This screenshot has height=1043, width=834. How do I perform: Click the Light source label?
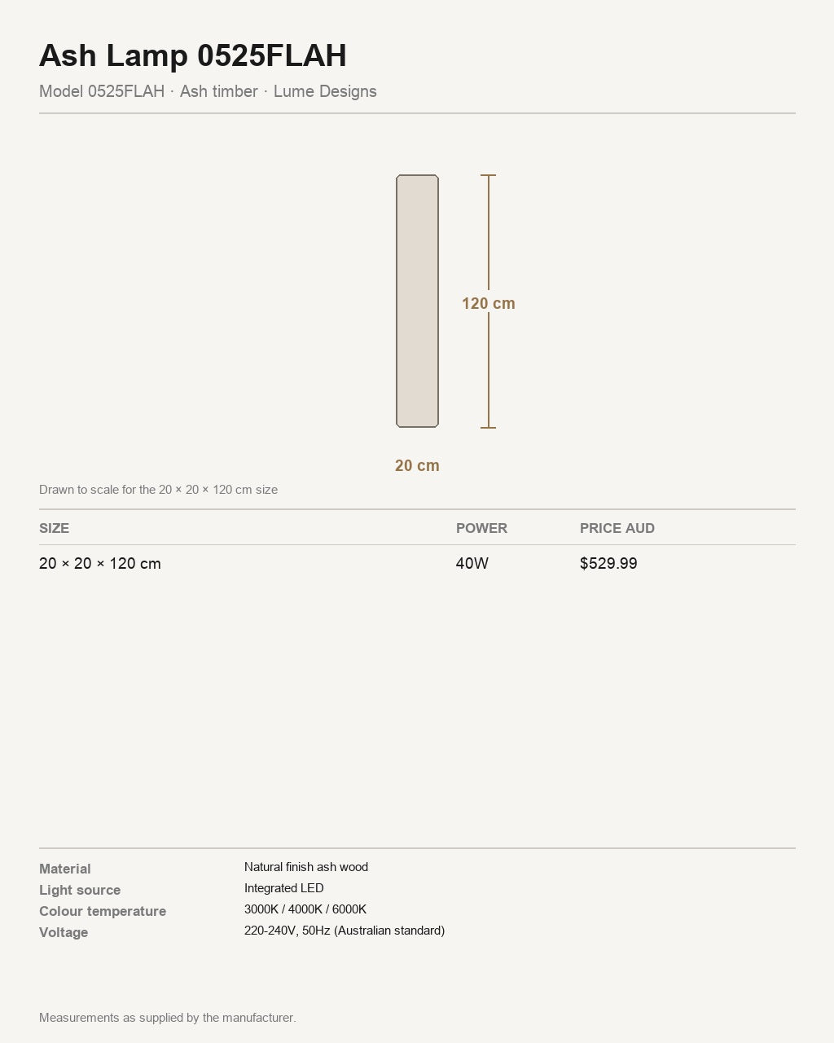(80, 890)
